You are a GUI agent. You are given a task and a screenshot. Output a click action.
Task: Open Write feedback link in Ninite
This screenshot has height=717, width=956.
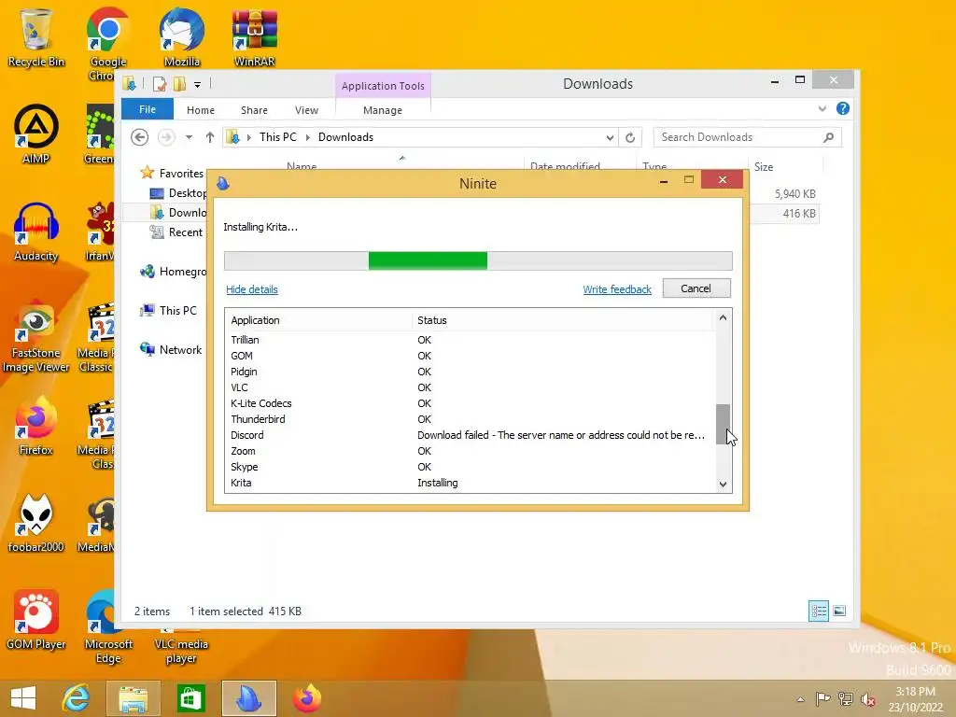click(x=617, y=289)
